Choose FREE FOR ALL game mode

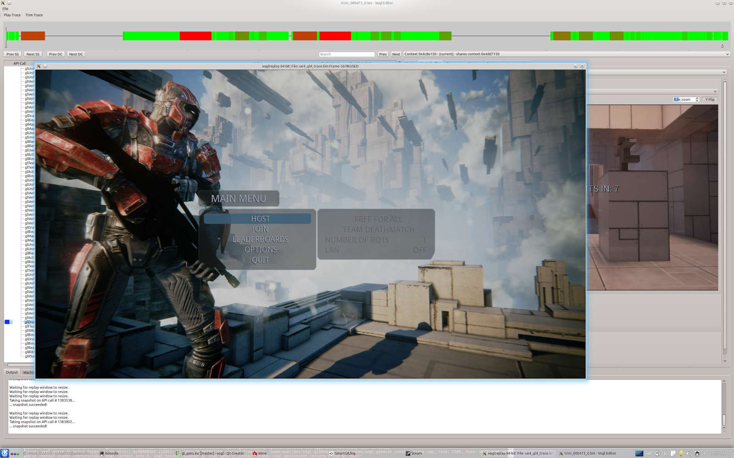[x=378, y=219]
